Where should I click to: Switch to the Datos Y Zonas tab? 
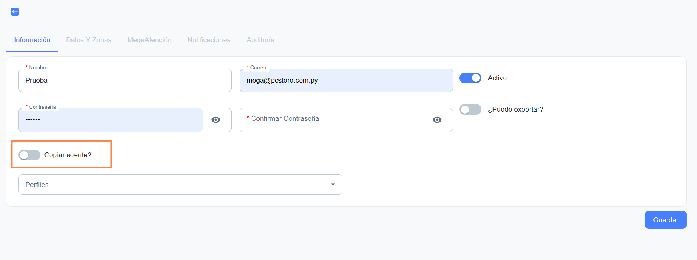click(89, 40)
